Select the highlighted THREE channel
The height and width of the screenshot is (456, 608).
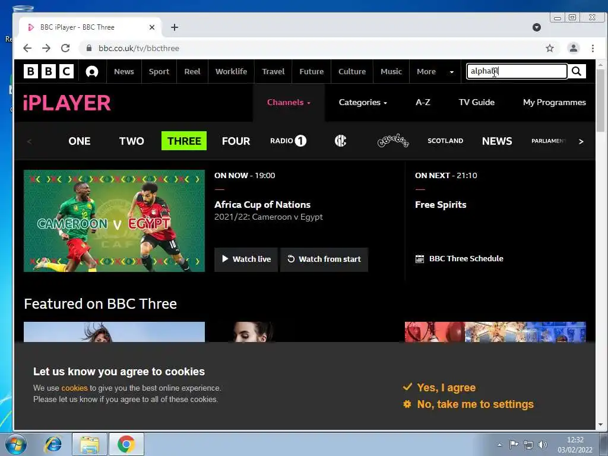click(184, 141)
